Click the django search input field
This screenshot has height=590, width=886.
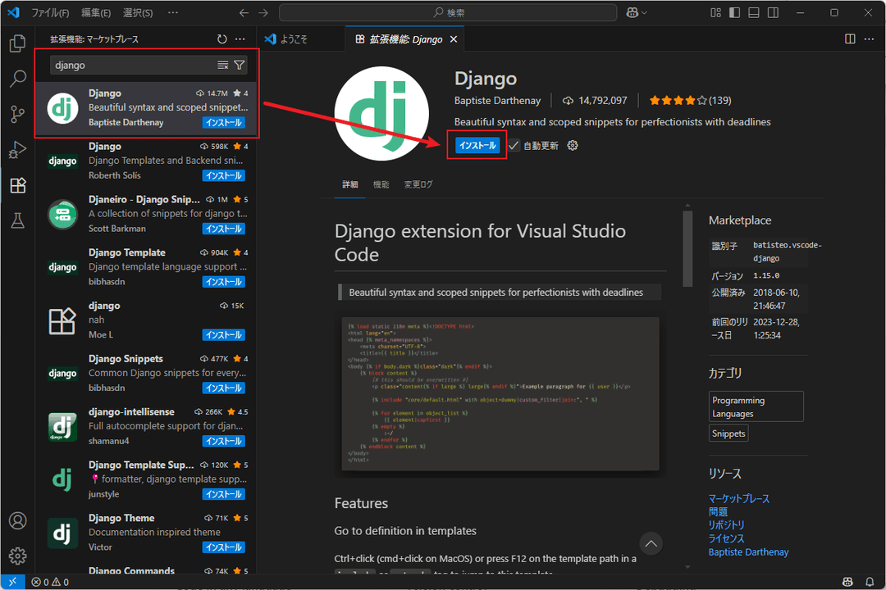click(x=123, y=64)
